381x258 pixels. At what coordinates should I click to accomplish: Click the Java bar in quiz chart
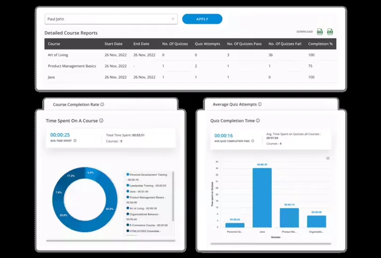pos(262,198)
